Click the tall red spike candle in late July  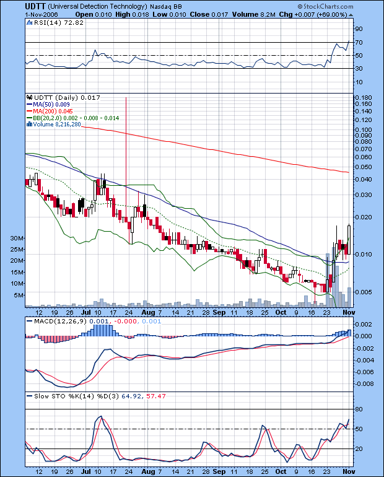point(126,160)
